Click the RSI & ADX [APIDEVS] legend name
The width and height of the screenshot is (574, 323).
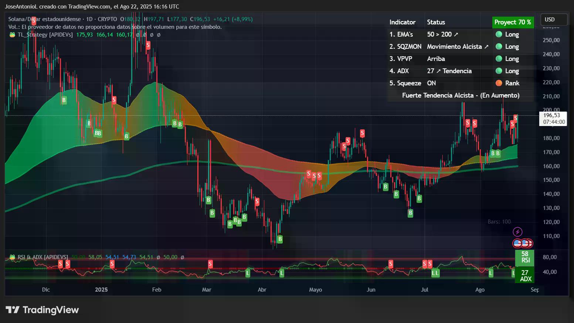tap(43, 257)
